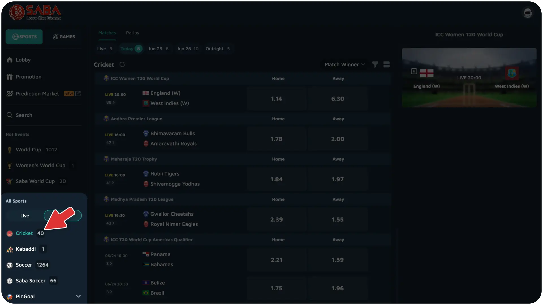
Task: Bet on Bahamas odds 1.59
Action: tap(338, 260)
